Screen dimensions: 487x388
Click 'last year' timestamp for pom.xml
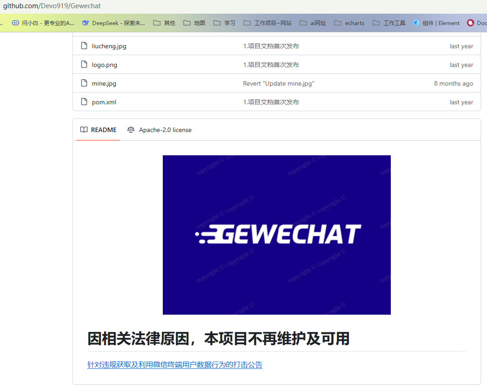coord(461,102)
